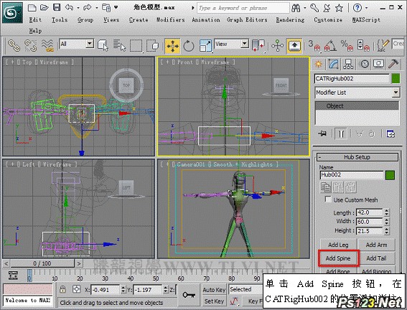Image resolution: width=407 pixels, height=310 pixels.
Task: Select Object entry in modifier stack
Action: click(x=357, y=105)
